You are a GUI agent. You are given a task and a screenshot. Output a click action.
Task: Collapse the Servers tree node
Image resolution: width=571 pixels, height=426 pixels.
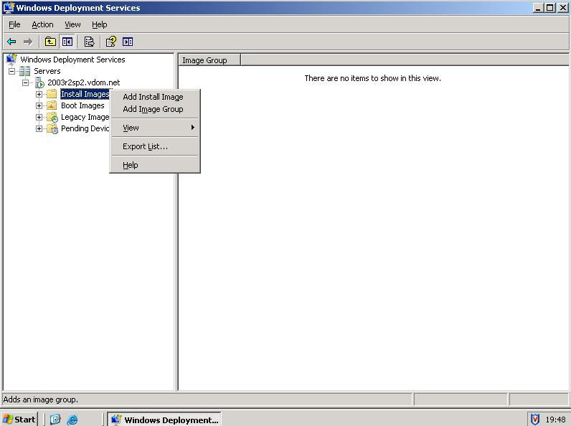12,71
